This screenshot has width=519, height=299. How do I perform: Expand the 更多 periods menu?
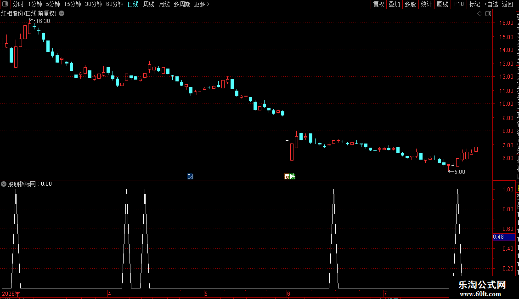click(202, 4)
